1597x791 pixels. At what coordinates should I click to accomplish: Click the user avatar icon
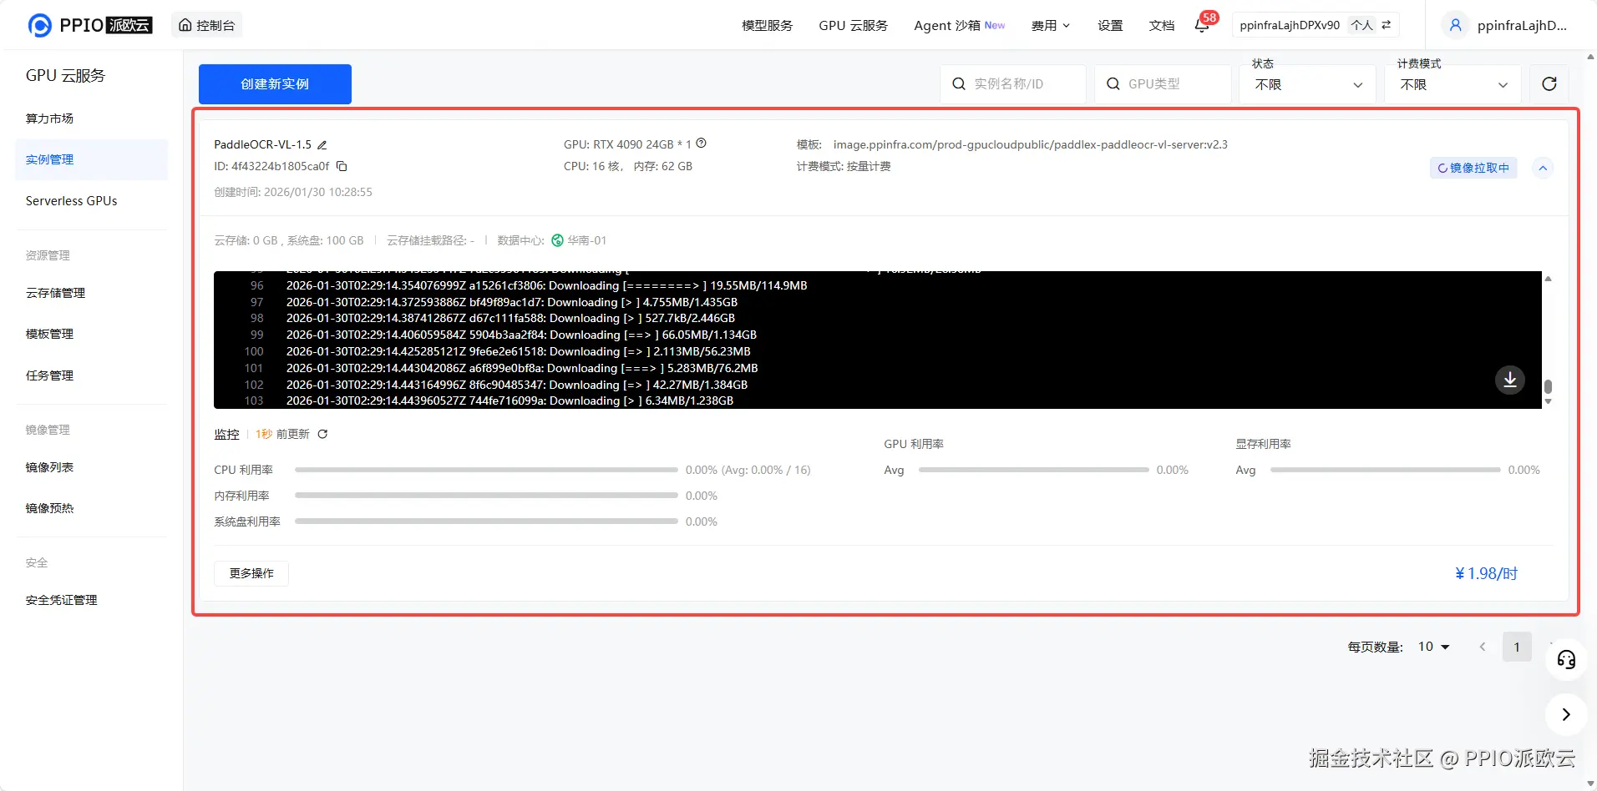[x=1455, y=25]
